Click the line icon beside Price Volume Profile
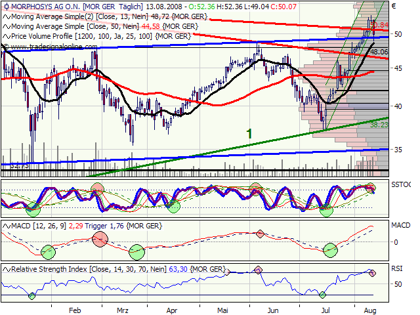The height and width of the screenshot is (315, 420). (7, 37)
